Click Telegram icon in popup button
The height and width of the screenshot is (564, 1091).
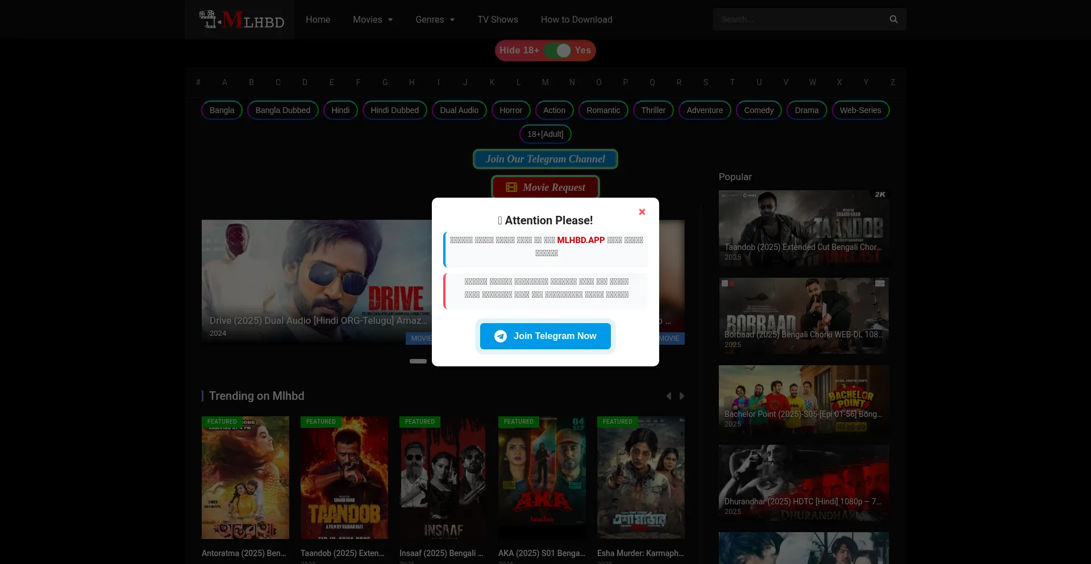pos(501,336)
